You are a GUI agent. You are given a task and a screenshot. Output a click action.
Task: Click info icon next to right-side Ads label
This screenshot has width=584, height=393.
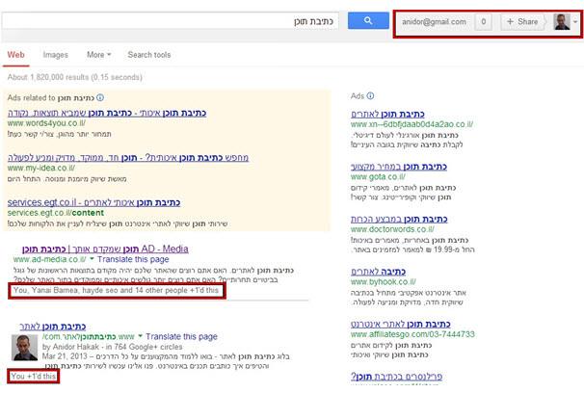pos(370,96)
